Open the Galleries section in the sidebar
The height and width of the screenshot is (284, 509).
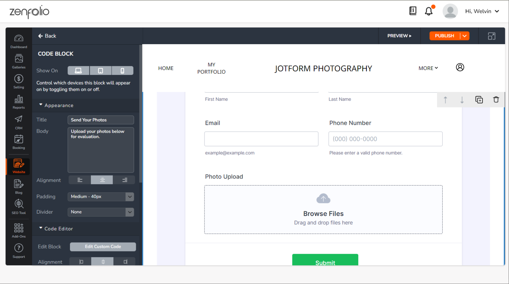(x=19, y=61)
